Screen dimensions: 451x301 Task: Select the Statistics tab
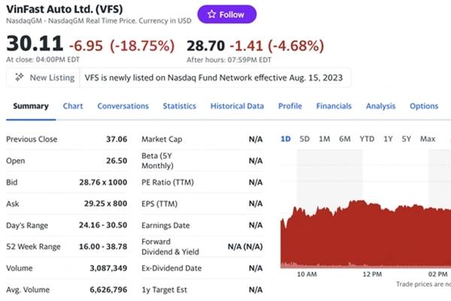click(x=180, y=106)
